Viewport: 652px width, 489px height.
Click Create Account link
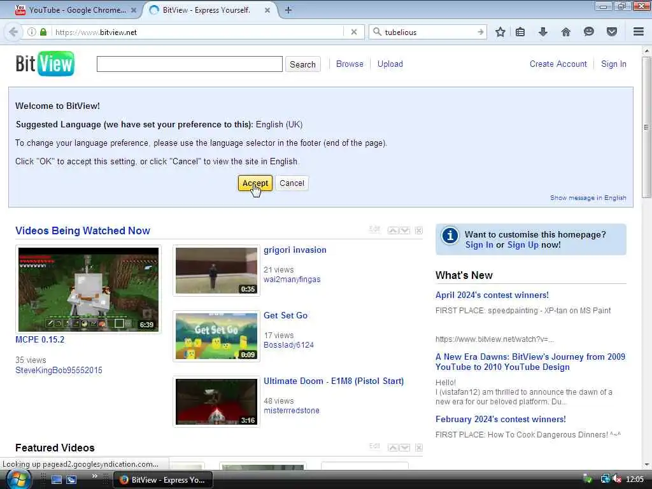pyautogui.click(x=558, y=64)
